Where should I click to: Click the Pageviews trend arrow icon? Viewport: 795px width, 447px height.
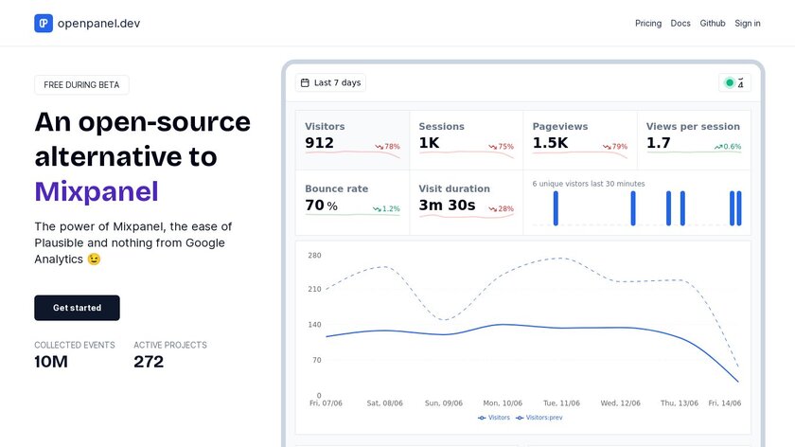click(607, 147)
